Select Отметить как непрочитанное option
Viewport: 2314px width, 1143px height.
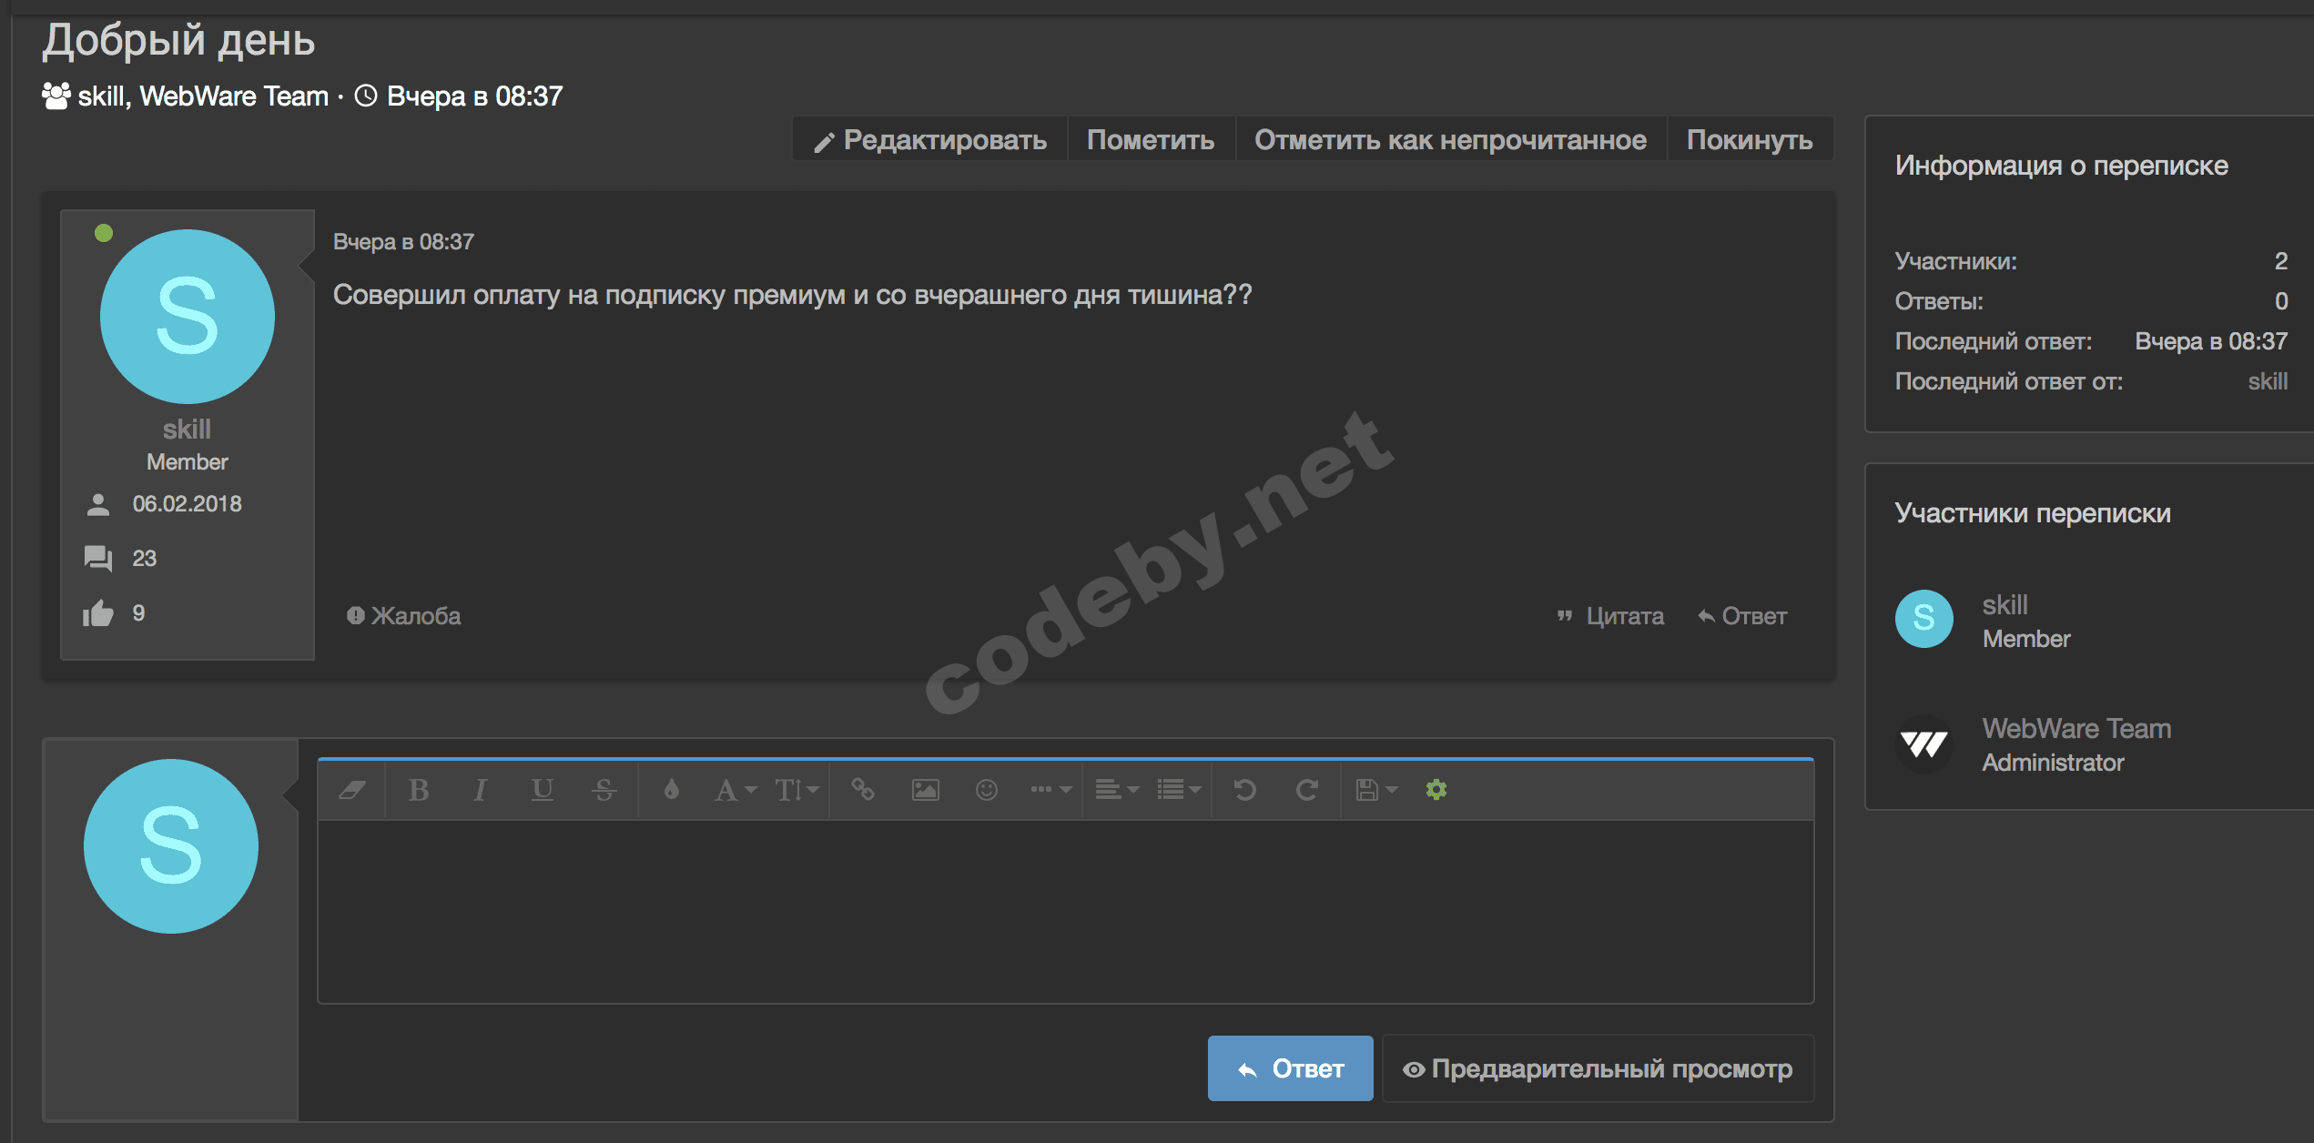[x=1450, y=140]
